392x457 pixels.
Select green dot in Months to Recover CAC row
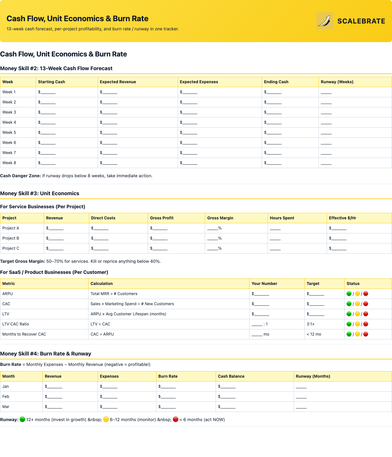coord(349,334)
